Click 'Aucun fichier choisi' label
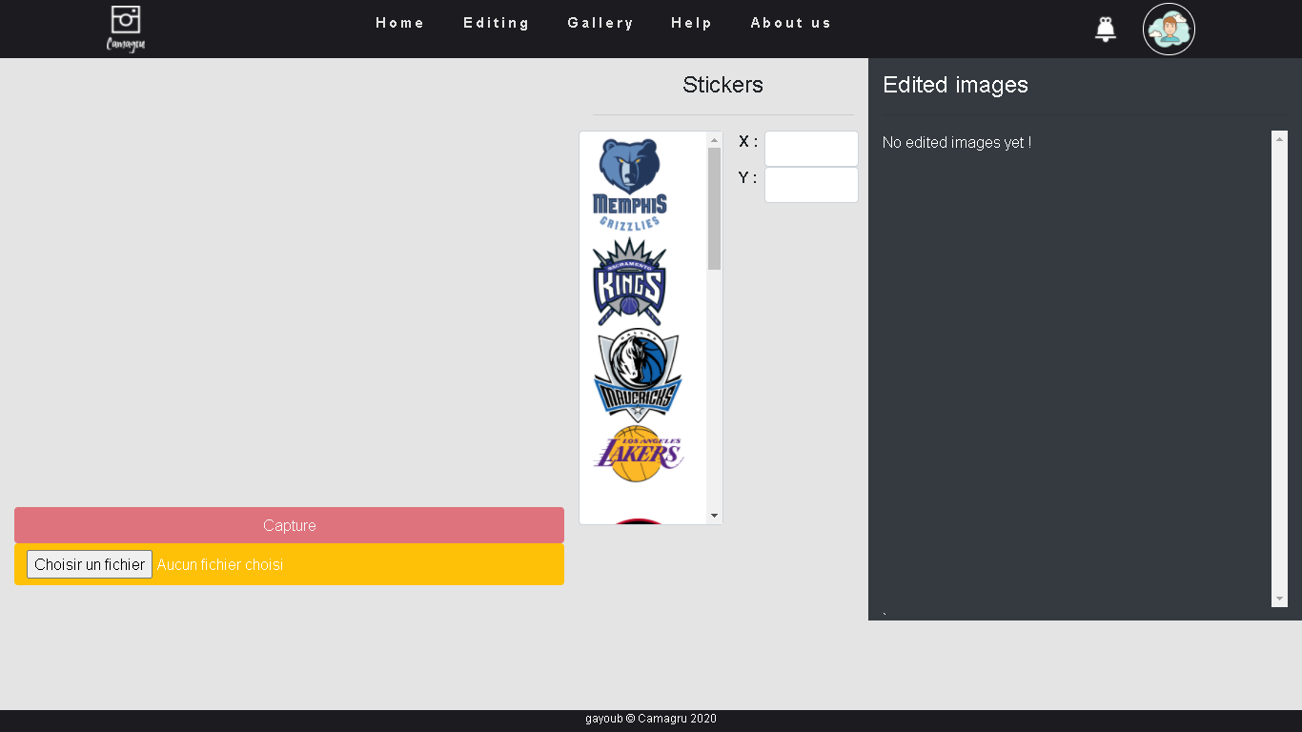This screenshot has height=732, width=1302. pyautogui.click(x=220, y=564)
